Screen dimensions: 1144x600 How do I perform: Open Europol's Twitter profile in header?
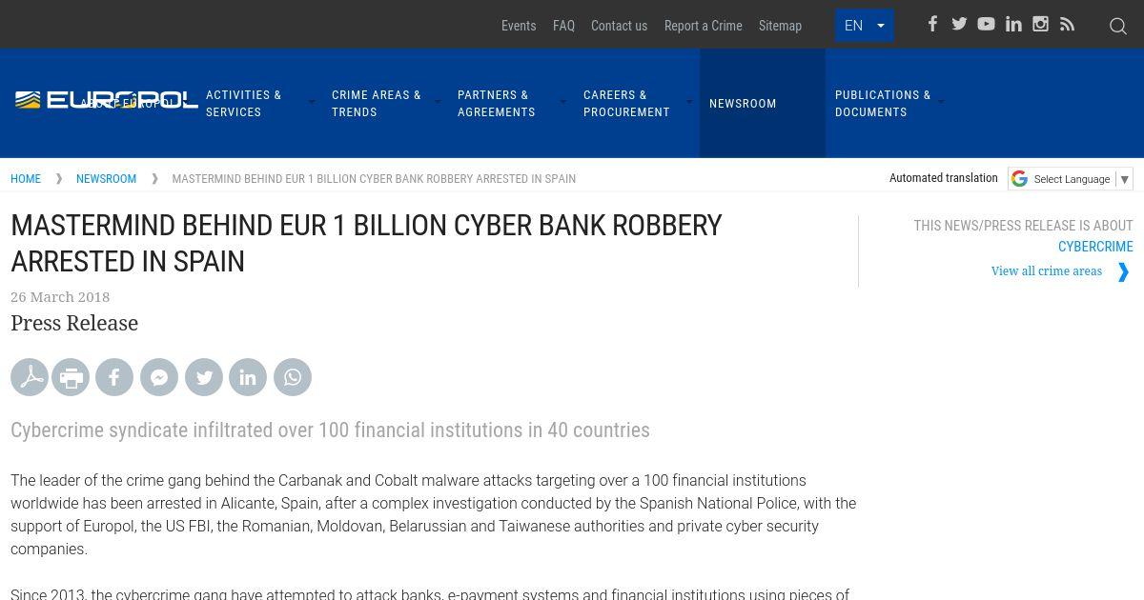click(x=959, y=25)
